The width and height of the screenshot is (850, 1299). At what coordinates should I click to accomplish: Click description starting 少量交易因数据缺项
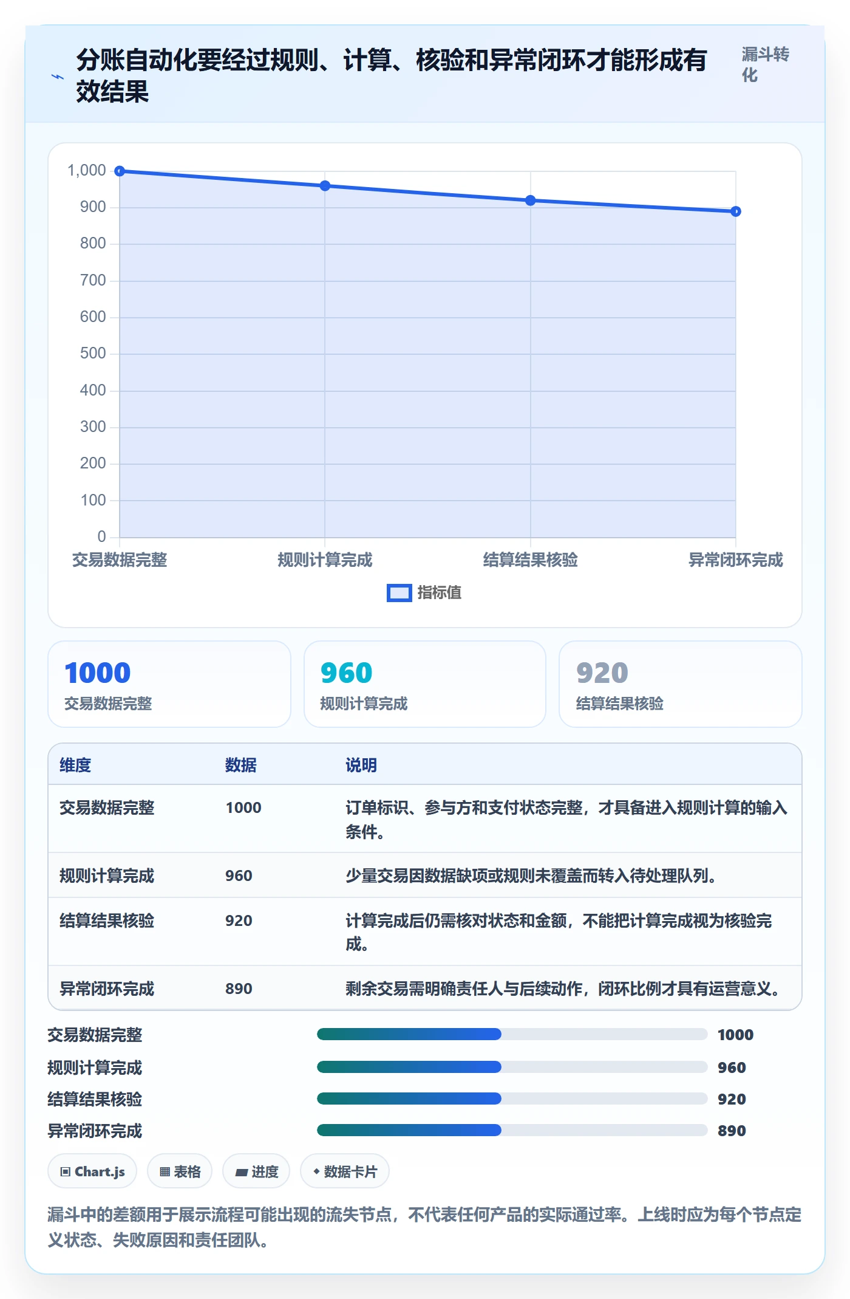pyautogui.click(x=531, y=876)
